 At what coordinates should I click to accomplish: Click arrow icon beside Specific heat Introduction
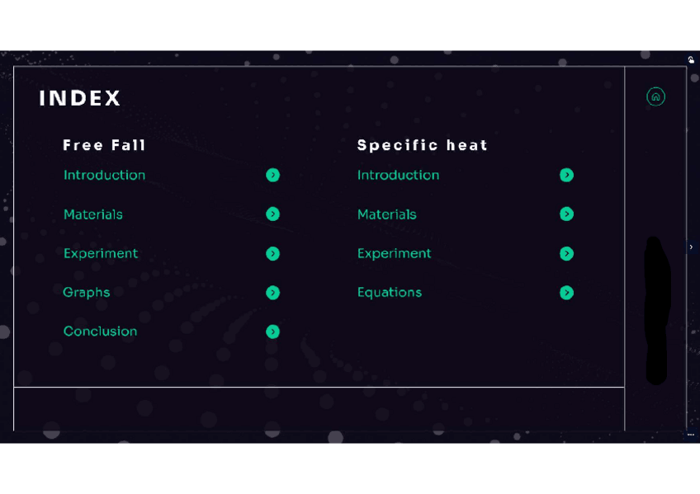tap(566, 175)
